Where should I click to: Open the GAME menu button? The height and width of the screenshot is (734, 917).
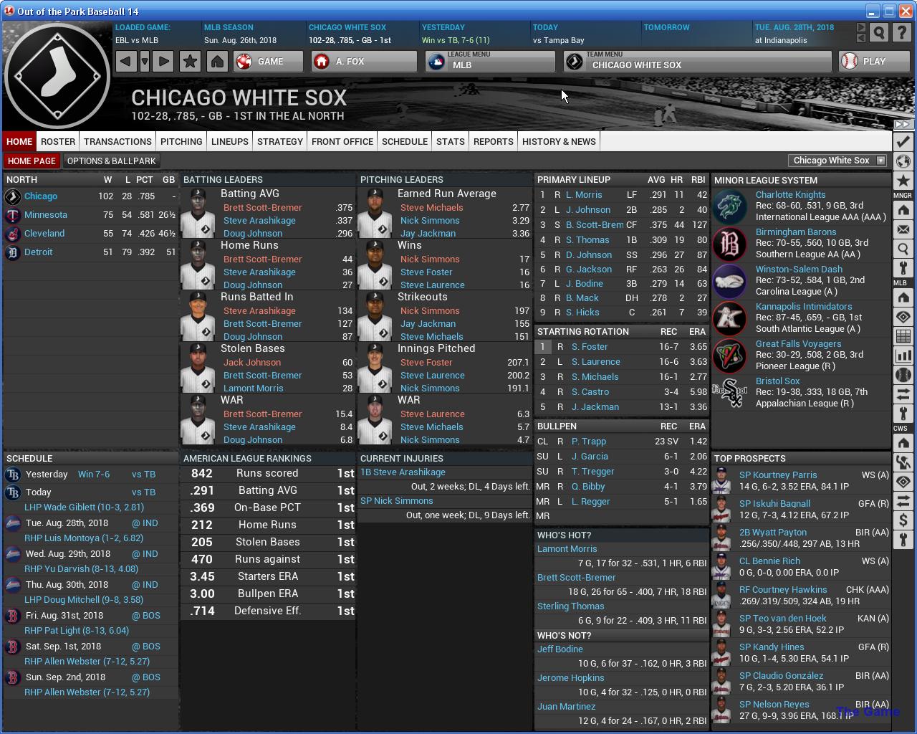click(269, 62)
